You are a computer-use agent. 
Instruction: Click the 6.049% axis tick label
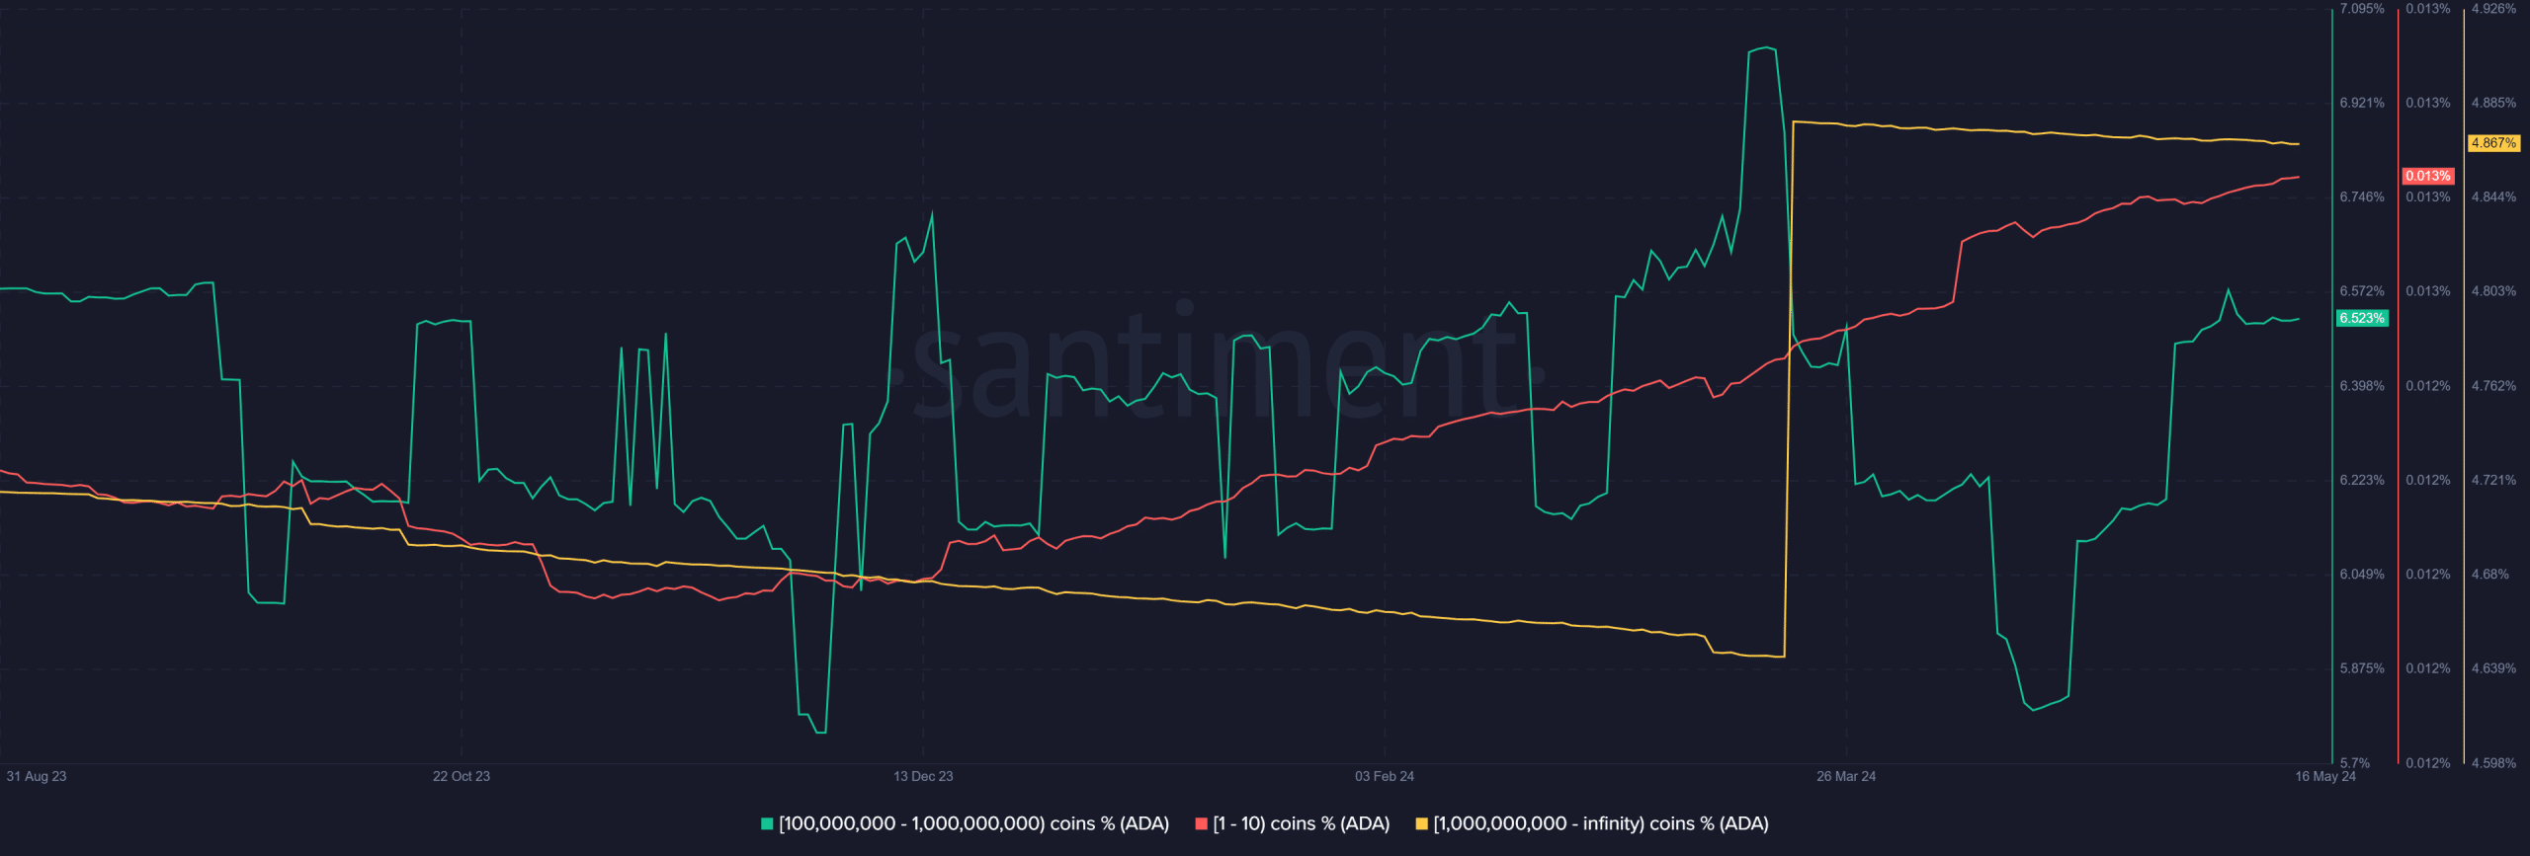click(2362, 575)
